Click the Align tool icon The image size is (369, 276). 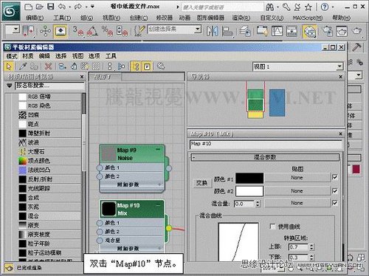pos(227,31)
